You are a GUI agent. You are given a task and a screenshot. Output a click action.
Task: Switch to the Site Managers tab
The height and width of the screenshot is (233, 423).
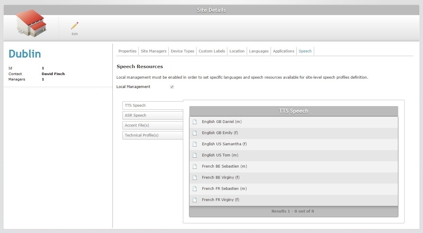coord(154,51)
